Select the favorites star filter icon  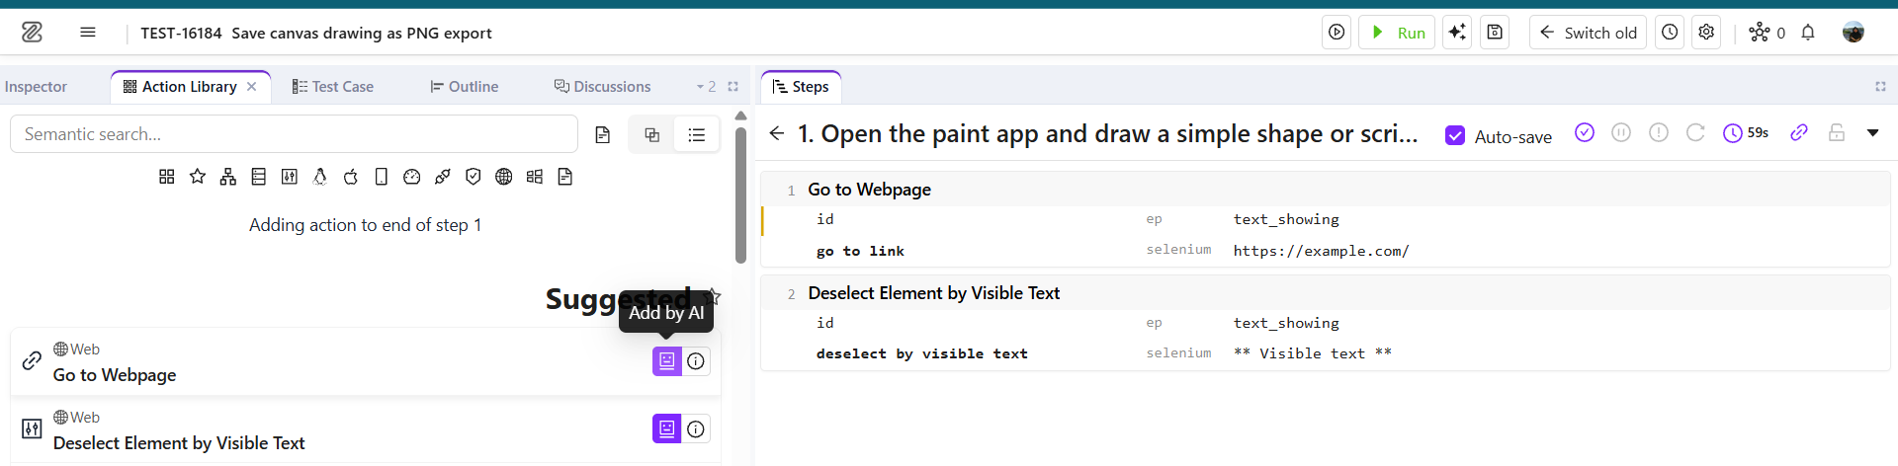pos(198,177)
